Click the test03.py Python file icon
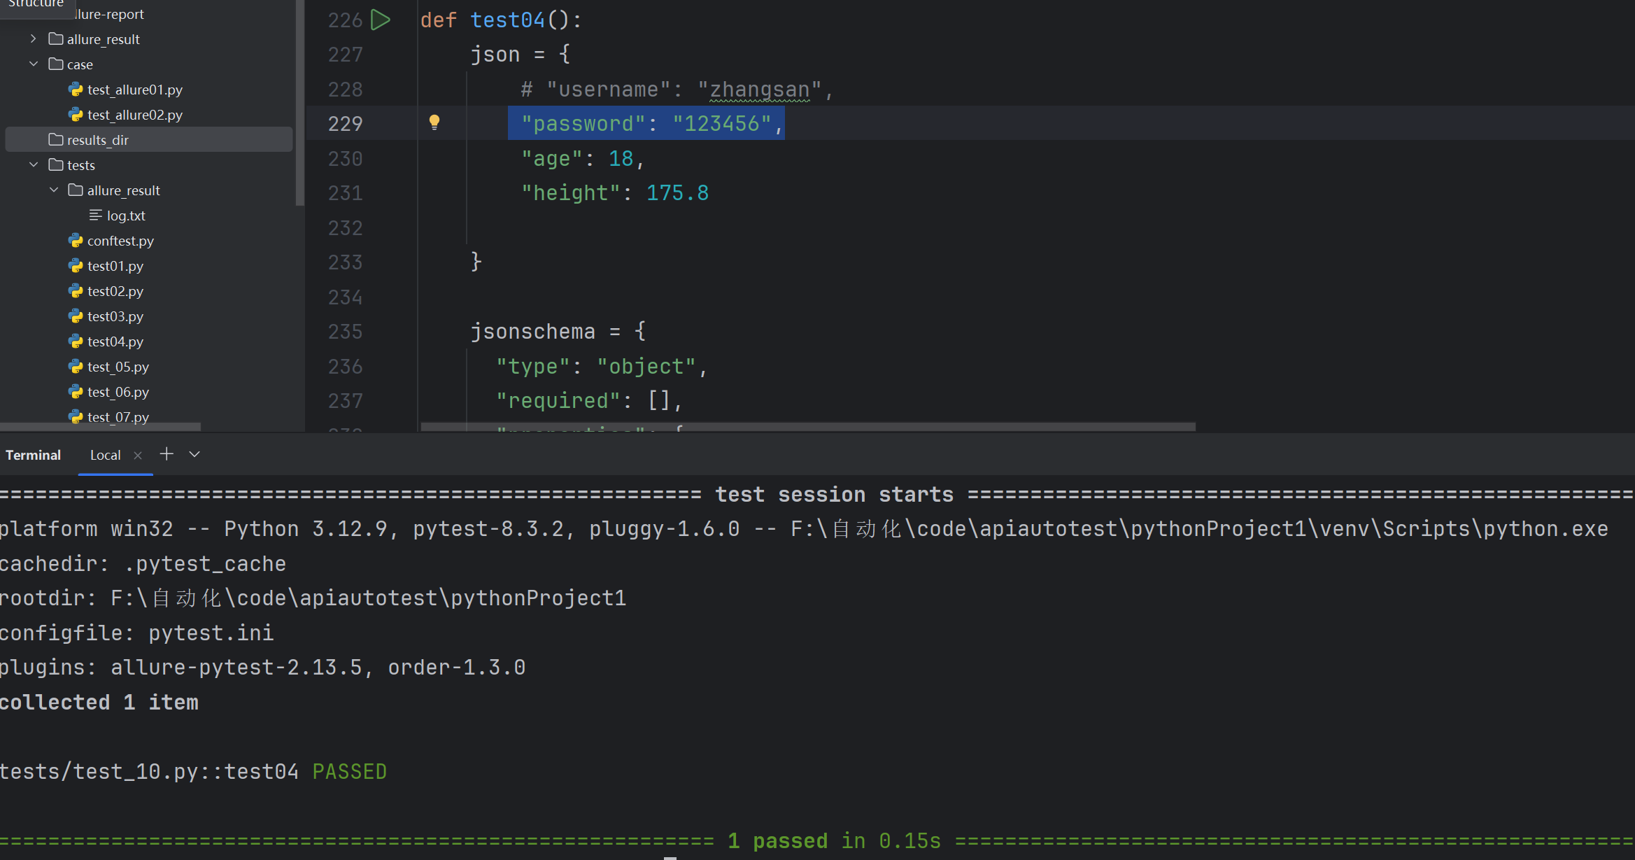1635x860 pixels. point(76,316)
